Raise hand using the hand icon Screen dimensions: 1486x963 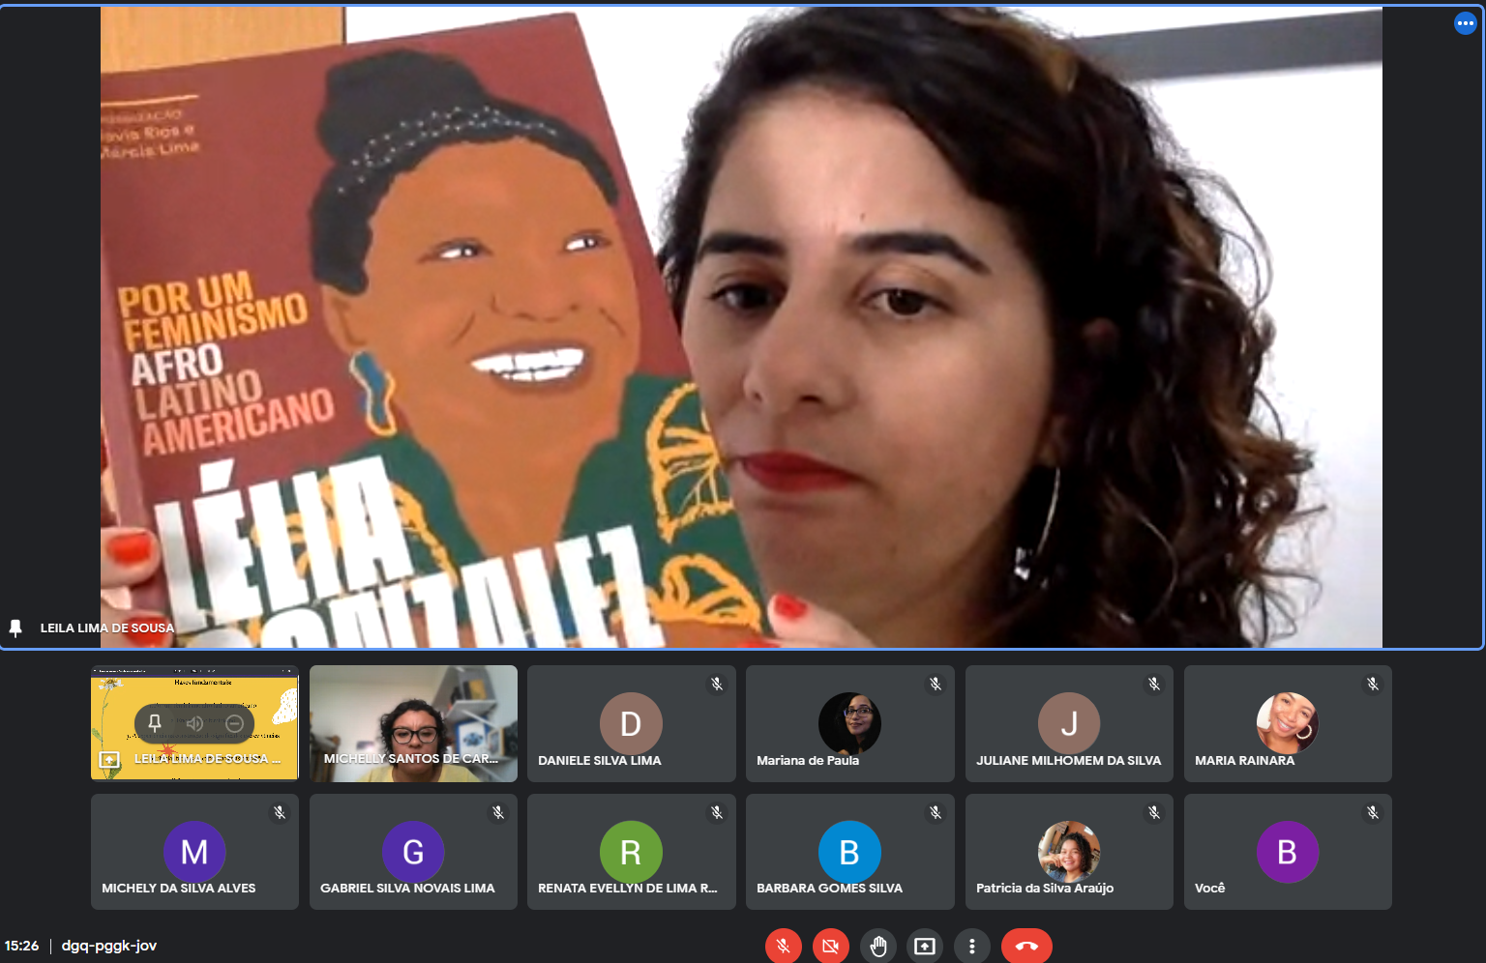coord(877,946)
